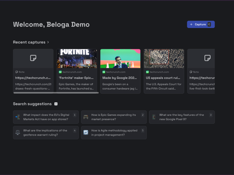Click the blue refresh arrows emoji icon
The image size is (234, 175).
coord(86,132)
